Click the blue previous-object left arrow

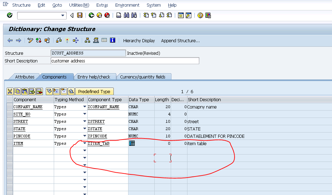(10, 40)
